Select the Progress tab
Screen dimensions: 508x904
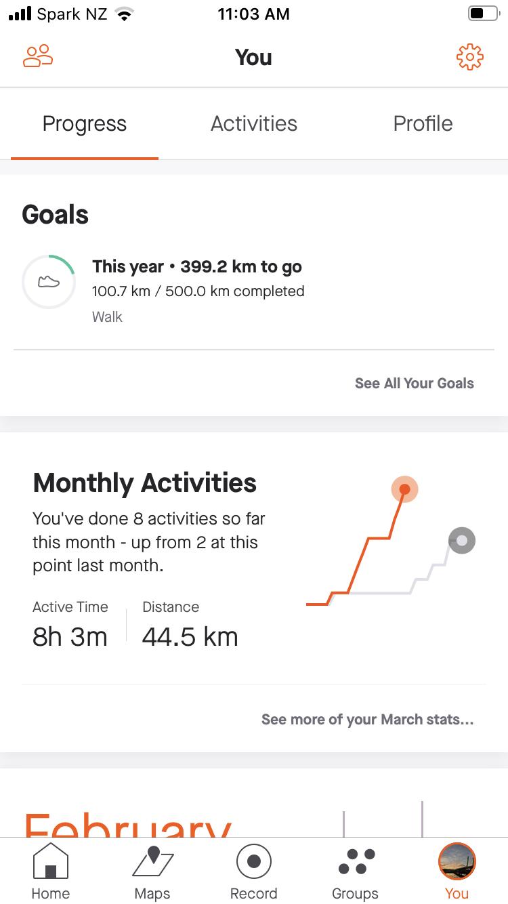[x=85, y=124]
